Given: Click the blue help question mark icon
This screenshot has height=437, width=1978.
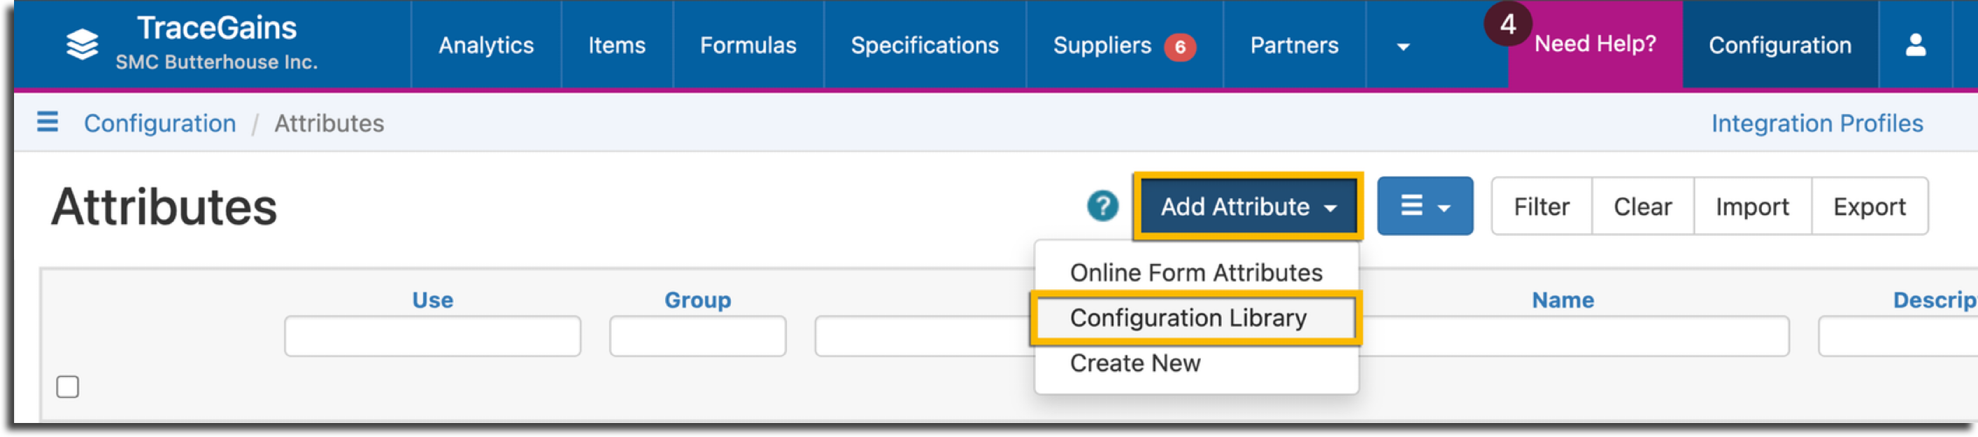Looking at the screenshot, I should click(1103, 206).
